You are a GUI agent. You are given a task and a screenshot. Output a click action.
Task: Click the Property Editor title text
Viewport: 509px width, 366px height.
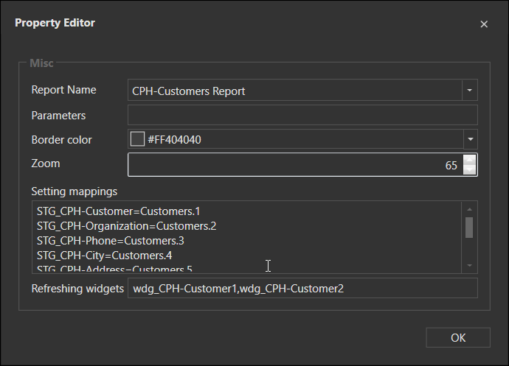[55, 23]
